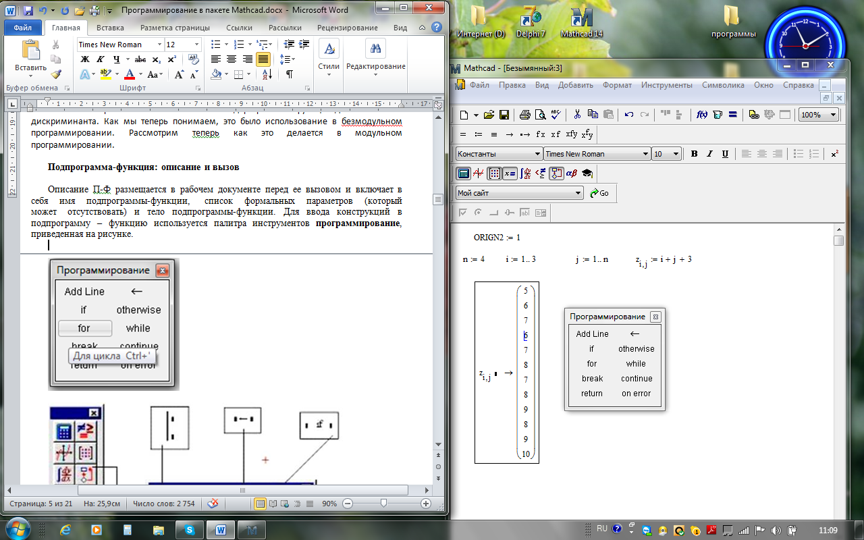Click the Format Painter brush in Word

56,74
